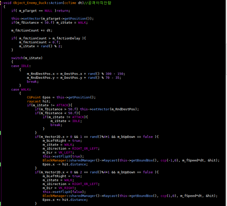This screenshot has width=227, height=206.
Task: Click the 'case IDLE:' label
Action: coord(21,66)
